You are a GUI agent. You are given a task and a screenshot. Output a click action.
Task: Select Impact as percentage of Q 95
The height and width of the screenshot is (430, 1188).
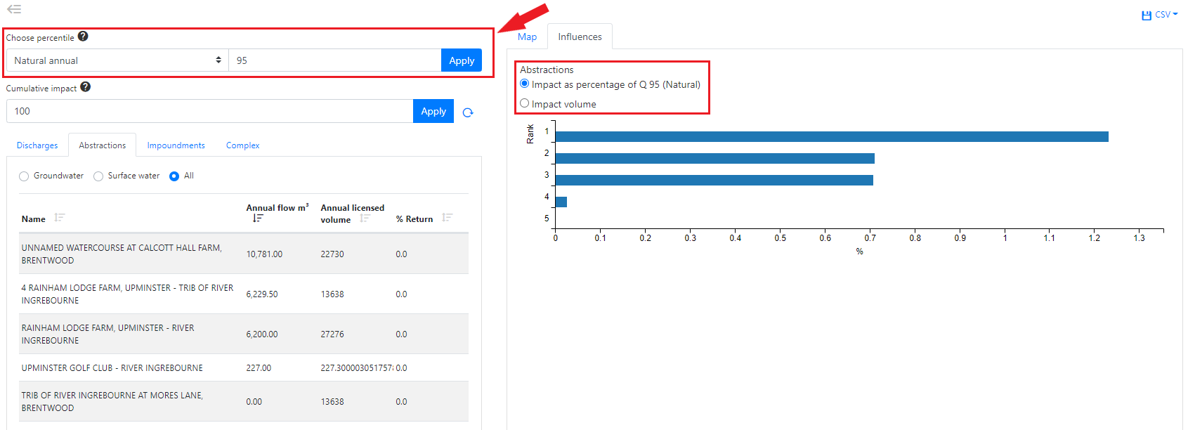pyautogui.click(x=525, y=84)
